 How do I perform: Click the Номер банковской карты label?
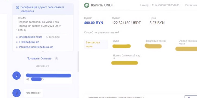[x=127, y=57]
